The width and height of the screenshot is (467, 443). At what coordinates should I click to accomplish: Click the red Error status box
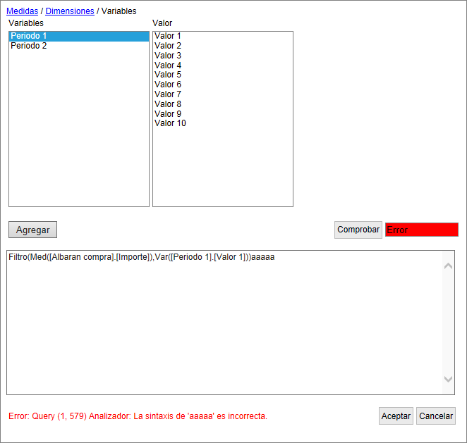[x=421, y=230]
